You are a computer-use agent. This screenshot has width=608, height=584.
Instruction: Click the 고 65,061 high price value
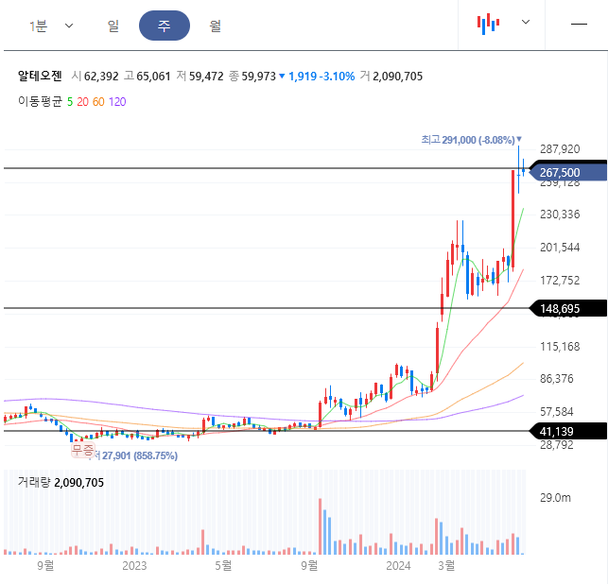click(148, 76)
